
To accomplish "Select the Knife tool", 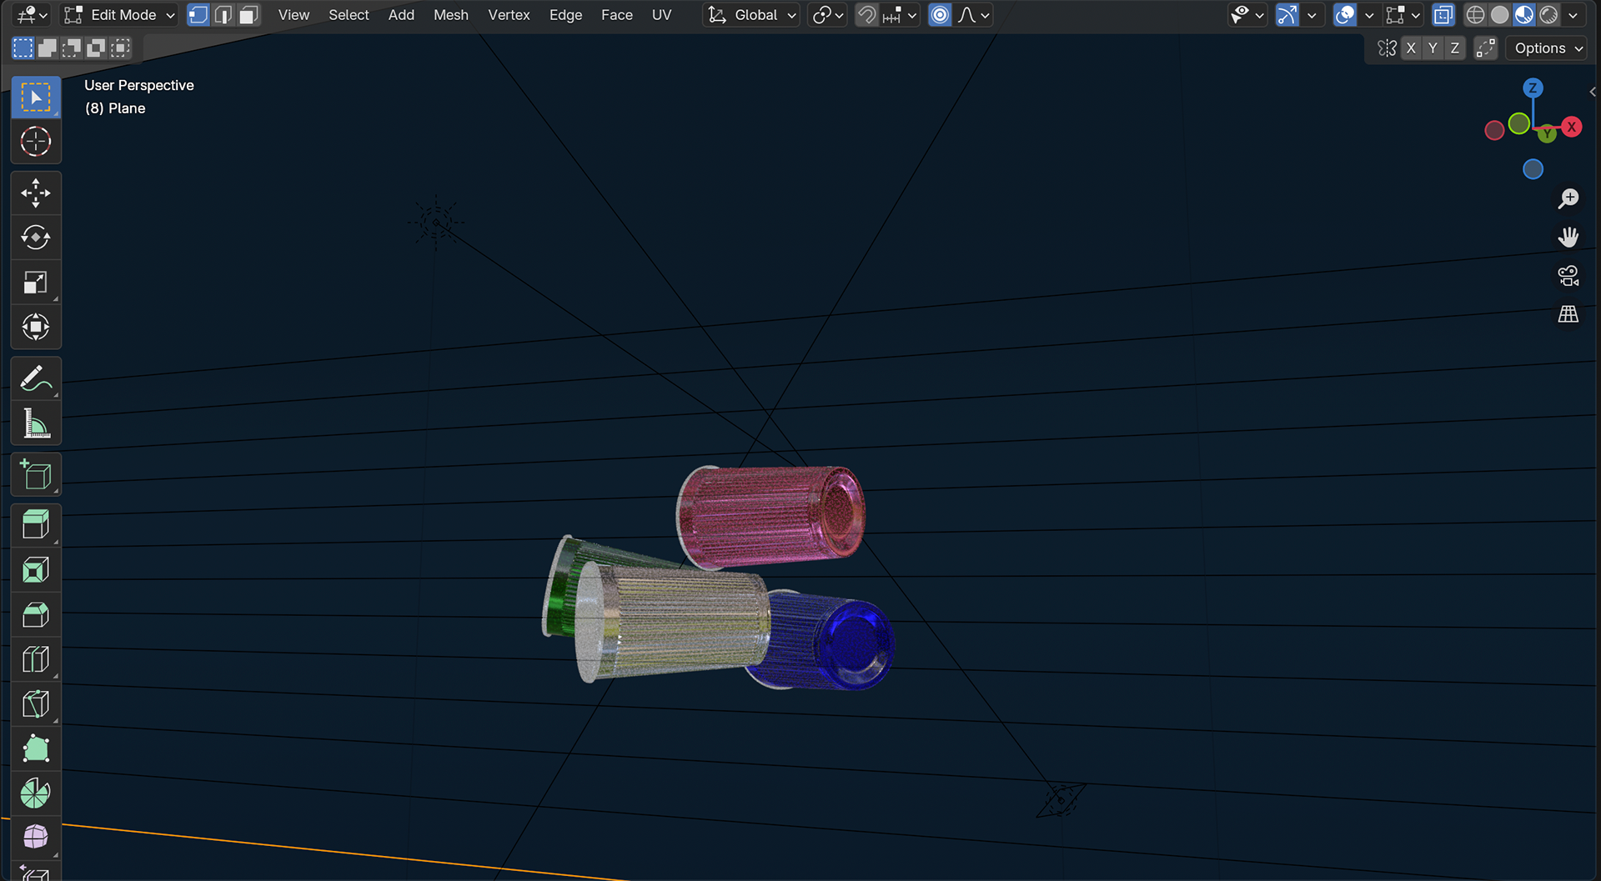I will [36, 704].
